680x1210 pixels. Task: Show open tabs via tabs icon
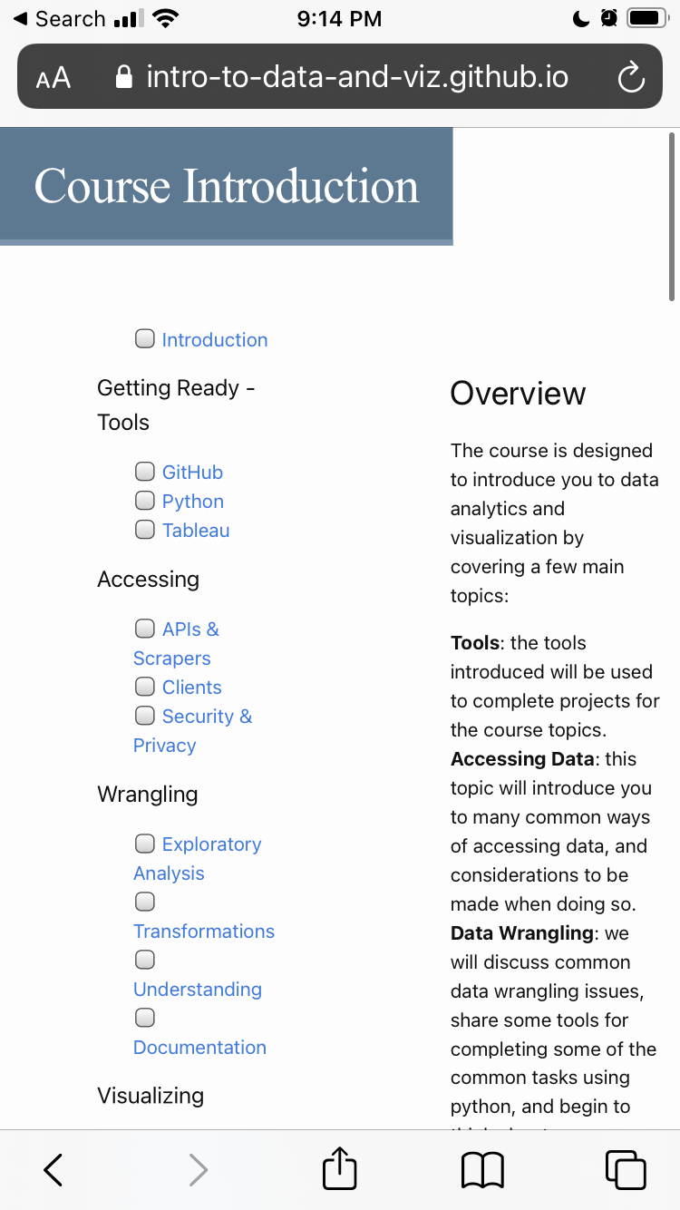(626, 1170)
